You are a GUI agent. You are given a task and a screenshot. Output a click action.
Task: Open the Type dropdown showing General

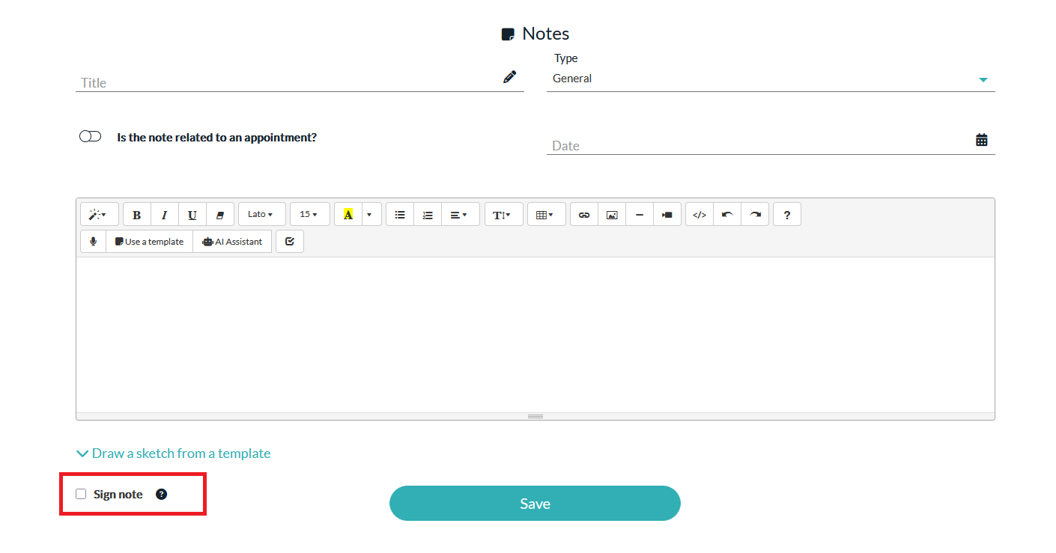tap(771, 79)
